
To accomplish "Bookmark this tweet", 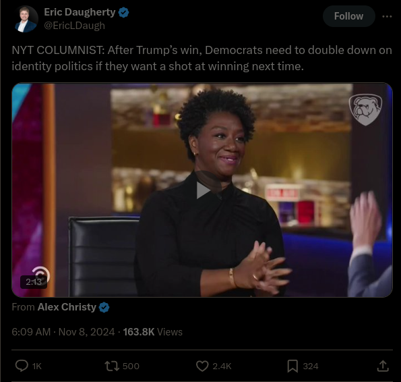I will (292, 366).
